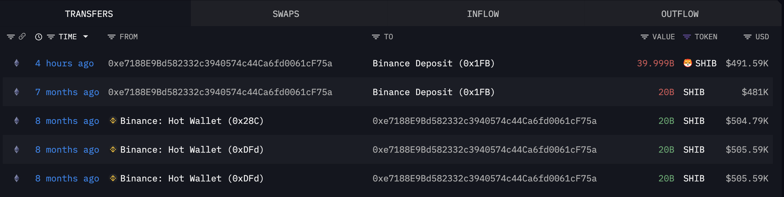
Task: Click the Binance: Hot Wallet (0x28C) address
Action: [x=192, y=121]
